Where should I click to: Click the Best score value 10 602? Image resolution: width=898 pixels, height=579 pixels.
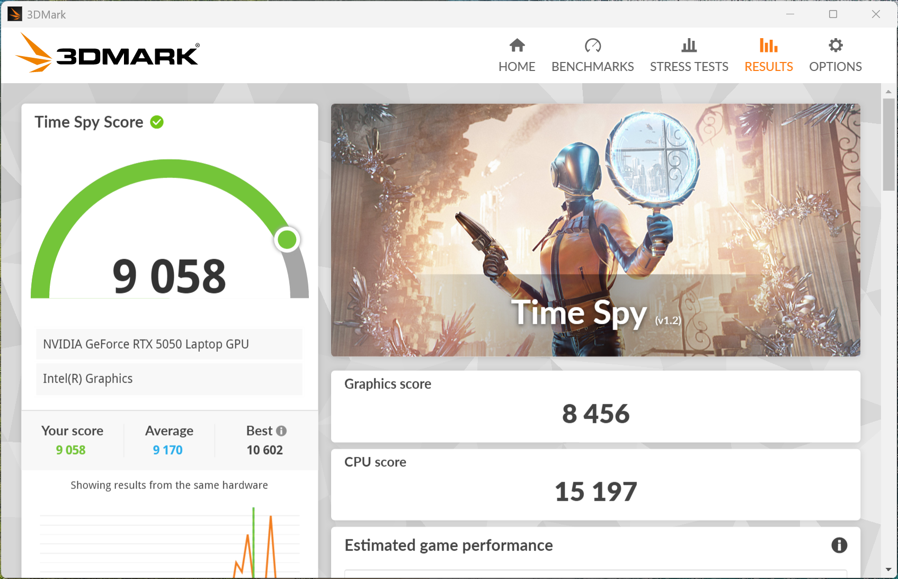(265, 450)
